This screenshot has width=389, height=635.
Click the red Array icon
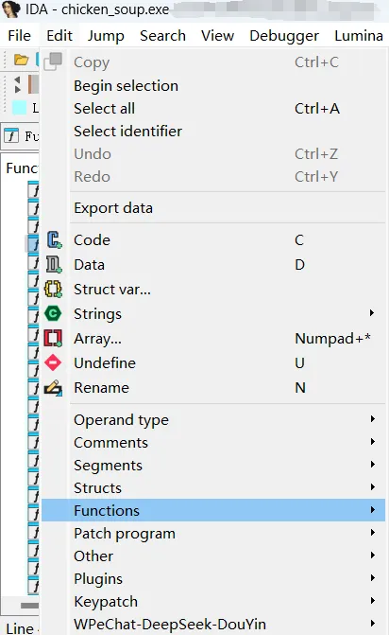pos(53,338)
